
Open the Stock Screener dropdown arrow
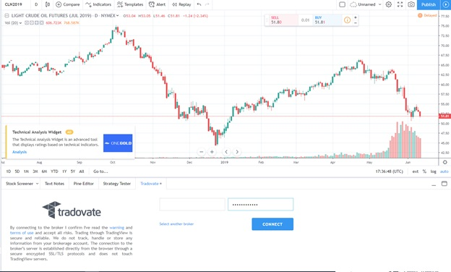coord(37,184)
